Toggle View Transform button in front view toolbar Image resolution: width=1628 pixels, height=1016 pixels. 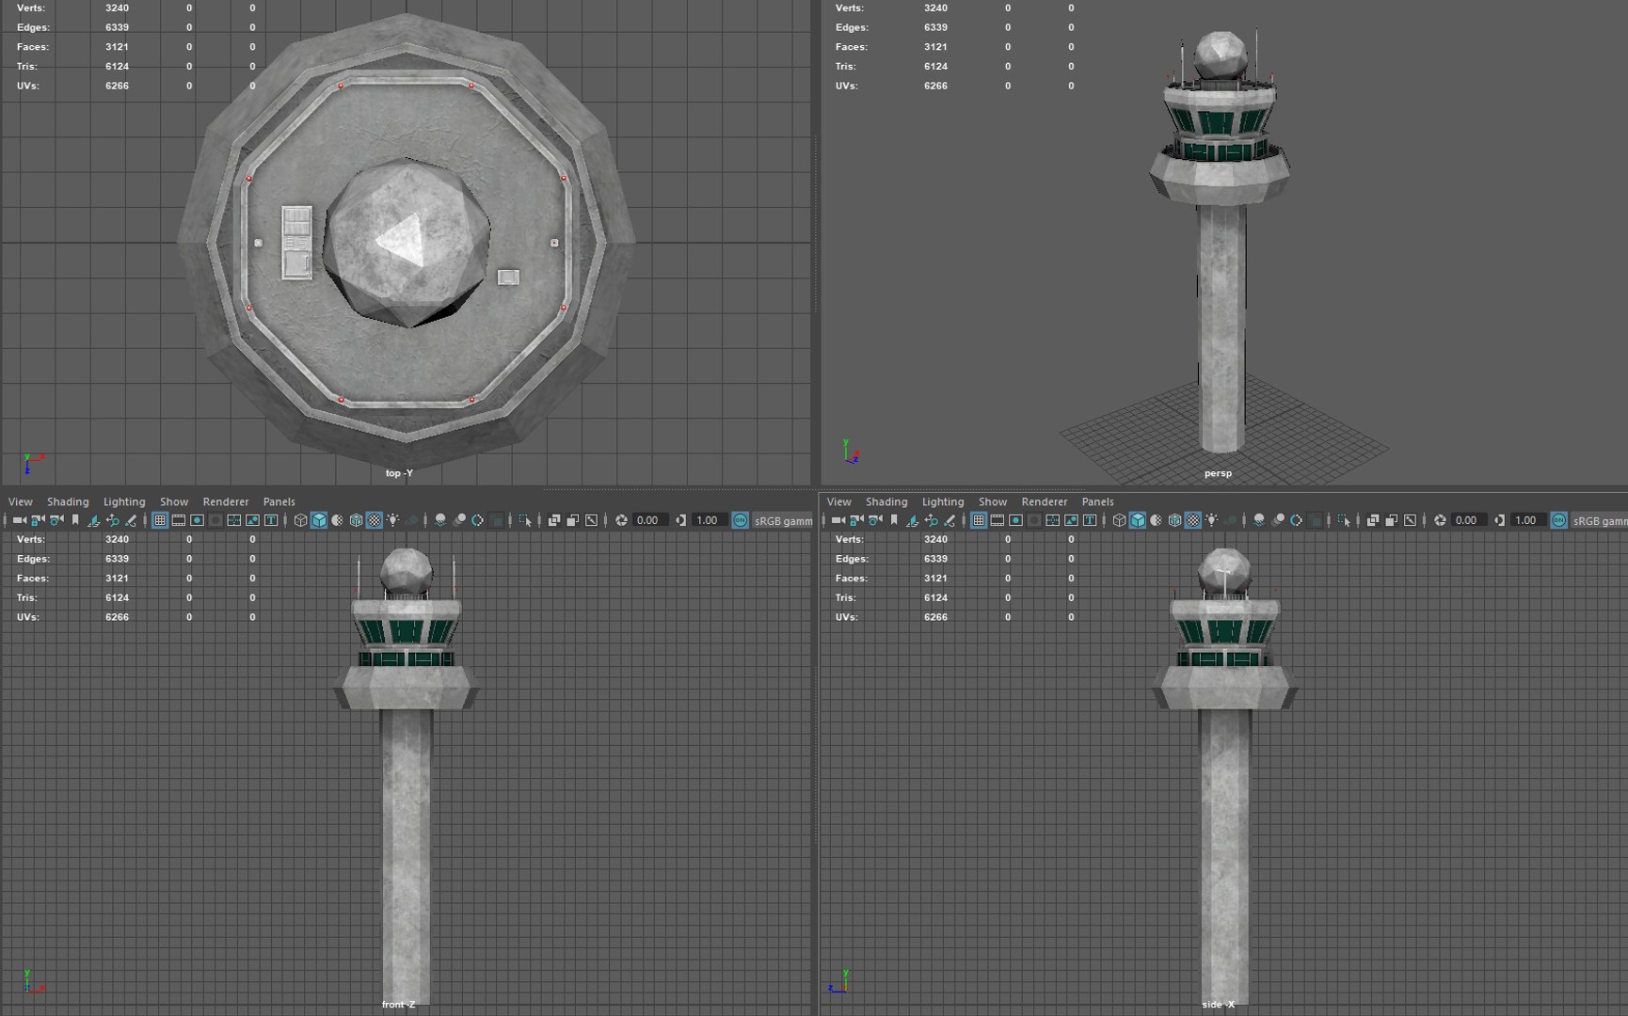741,520
